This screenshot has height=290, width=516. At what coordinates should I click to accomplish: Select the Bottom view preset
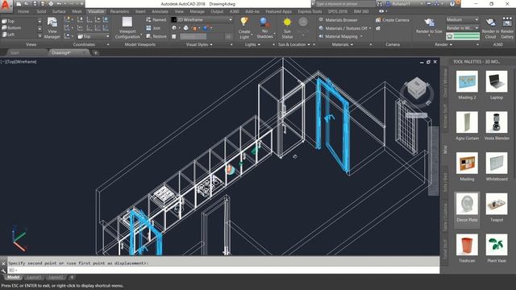tap(11, 28)
